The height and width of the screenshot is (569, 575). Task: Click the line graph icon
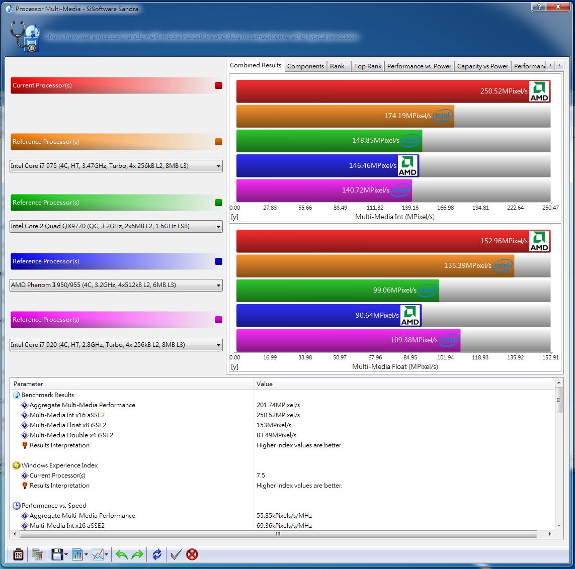click(98, 554)
